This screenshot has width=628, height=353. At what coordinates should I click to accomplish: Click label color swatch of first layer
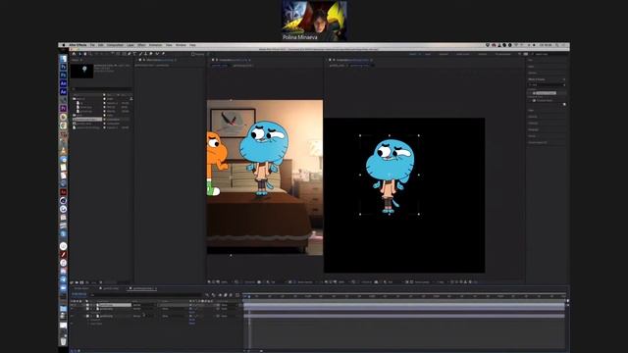pyautogui.click(x=87, y=305)
